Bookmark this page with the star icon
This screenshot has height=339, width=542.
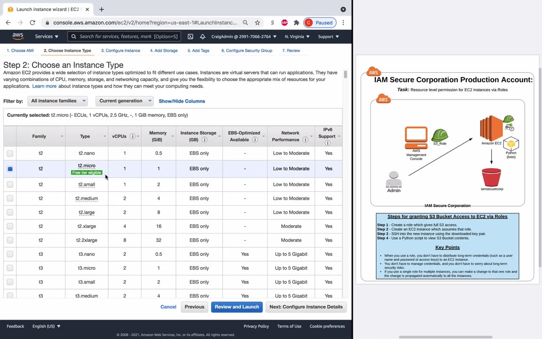coord(257,23)
